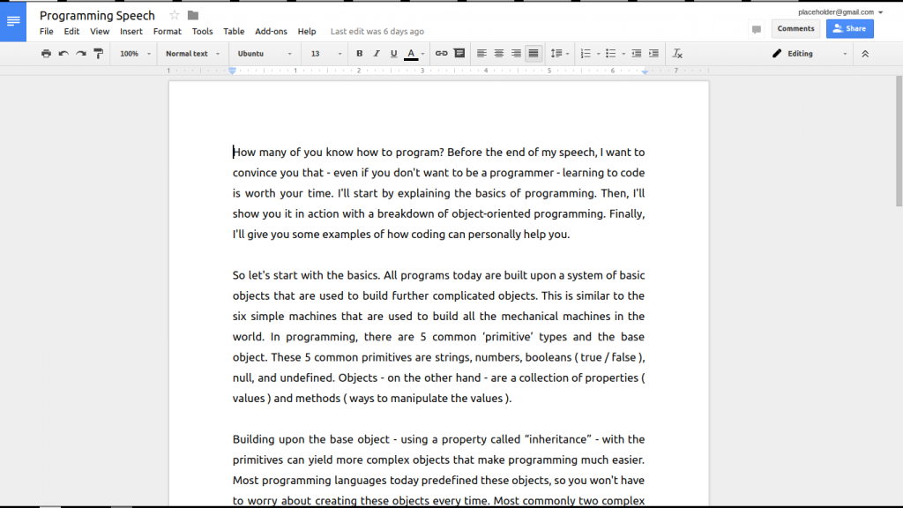Open the Insert menu
903x508 pixels.
[x=131, y=32]
